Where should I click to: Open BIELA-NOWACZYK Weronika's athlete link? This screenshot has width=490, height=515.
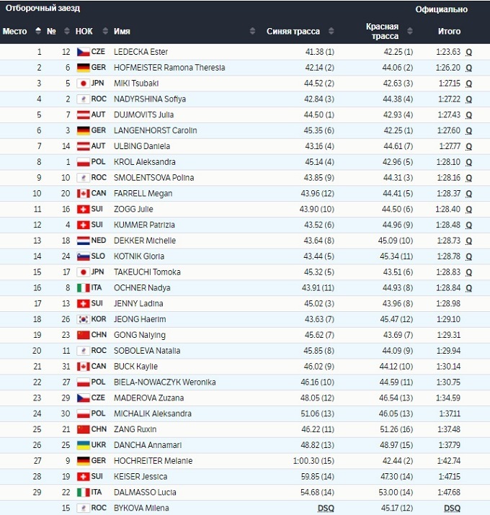pos(165,382)
